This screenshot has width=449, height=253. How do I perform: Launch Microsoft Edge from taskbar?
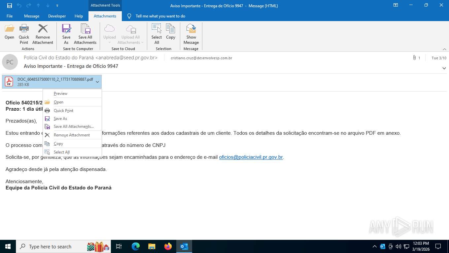136,246
